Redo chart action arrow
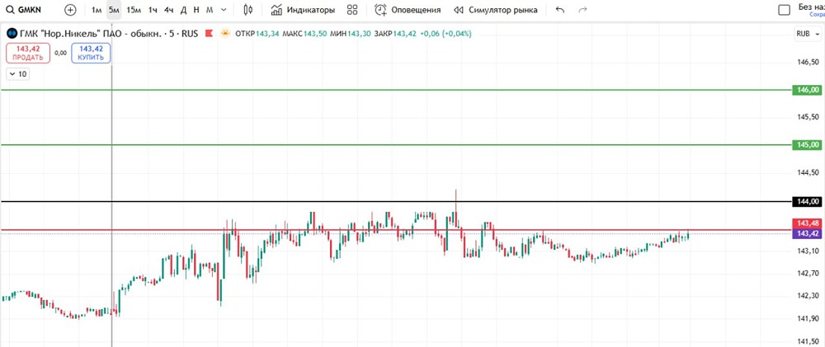This screenshot has width=825, height=347. click(582, 9)
